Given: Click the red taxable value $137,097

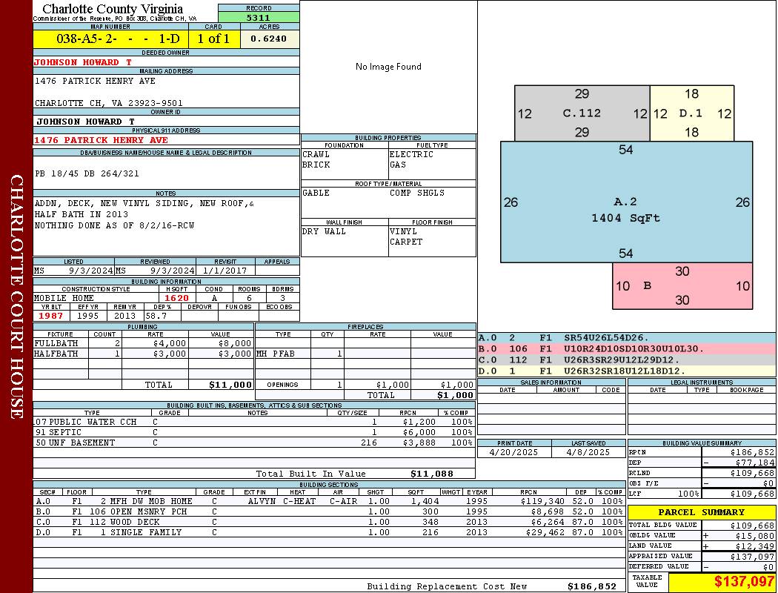Looking at the screenshot, I should 744,582.
